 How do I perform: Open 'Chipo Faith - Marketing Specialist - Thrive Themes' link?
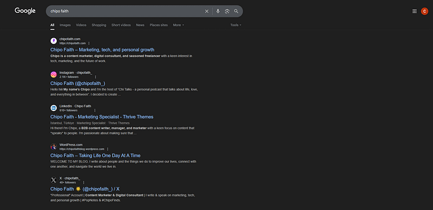point(102,117)
